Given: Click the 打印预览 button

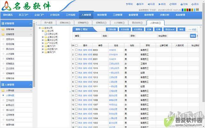Looking at the screenshot, I should 138,30.
